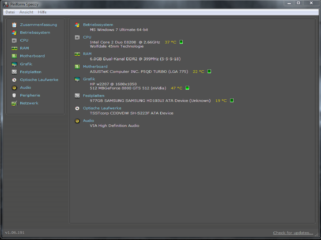This screenshot has width=321, height=240.
Task: Click the MS Windows 7 Ultimate 64-bit text
Action: tap(119, 30)
